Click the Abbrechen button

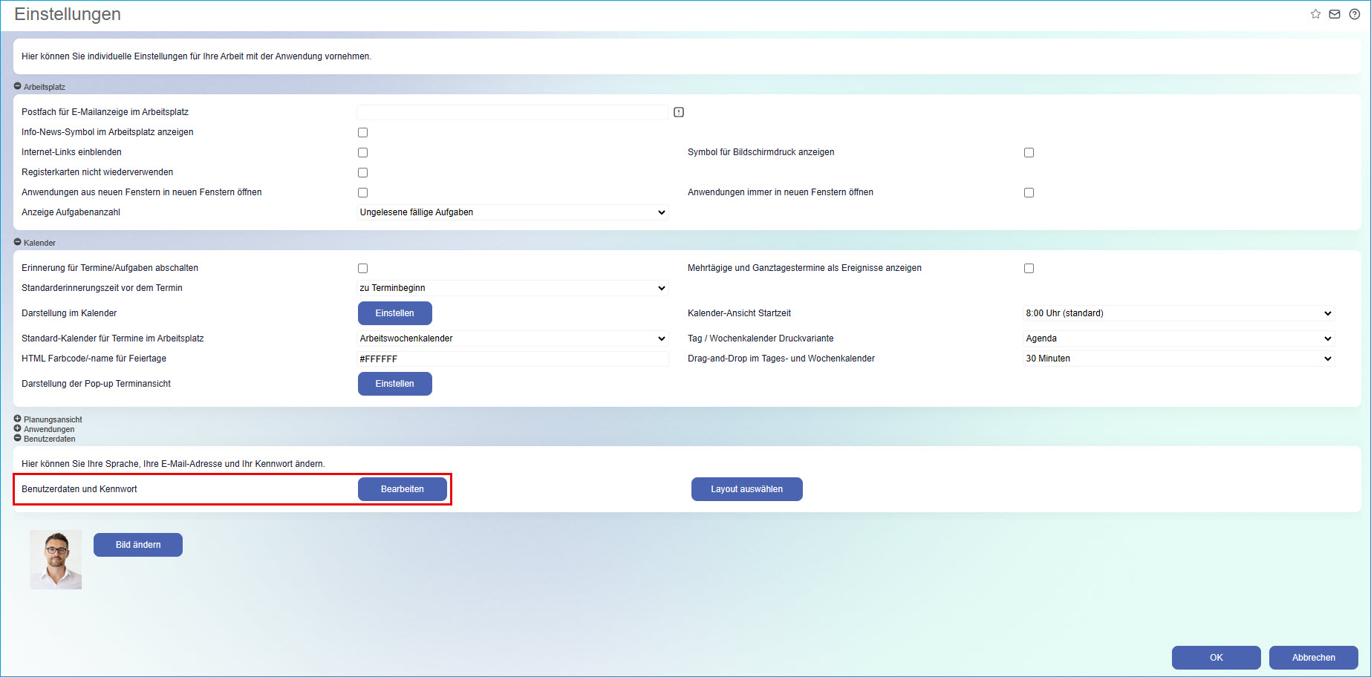1314,658
